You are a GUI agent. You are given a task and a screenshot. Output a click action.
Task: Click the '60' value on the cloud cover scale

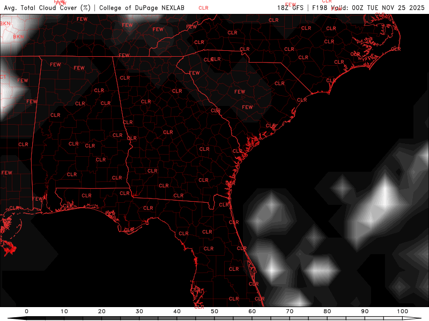[252, 311]
